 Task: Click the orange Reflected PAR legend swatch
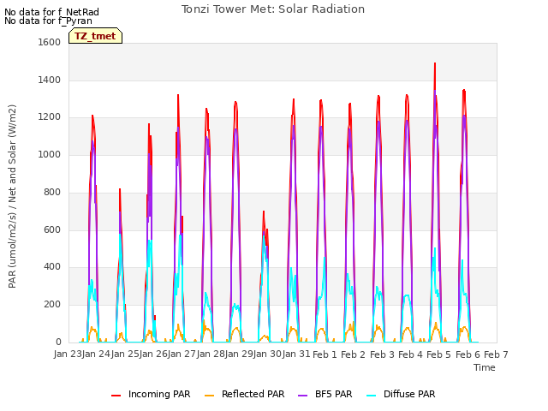[x=209, y=396]
